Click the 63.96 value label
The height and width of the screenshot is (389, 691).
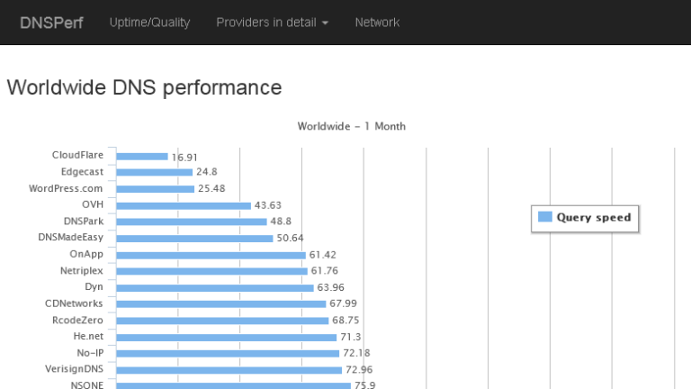point(330,287)
